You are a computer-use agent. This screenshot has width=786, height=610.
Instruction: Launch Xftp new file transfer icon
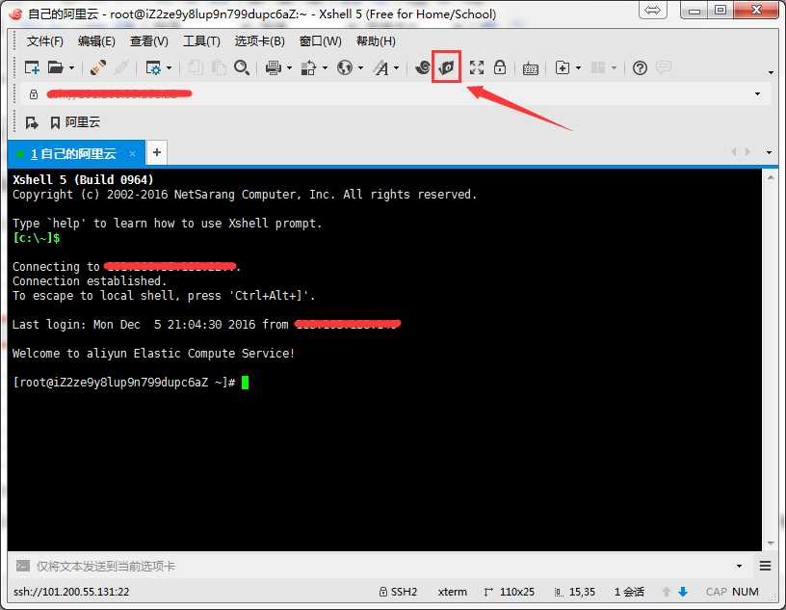(446, 66)
